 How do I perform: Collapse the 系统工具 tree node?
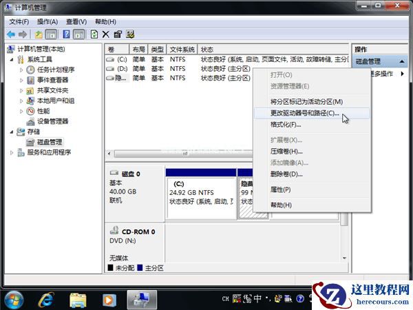coord(12,59)
